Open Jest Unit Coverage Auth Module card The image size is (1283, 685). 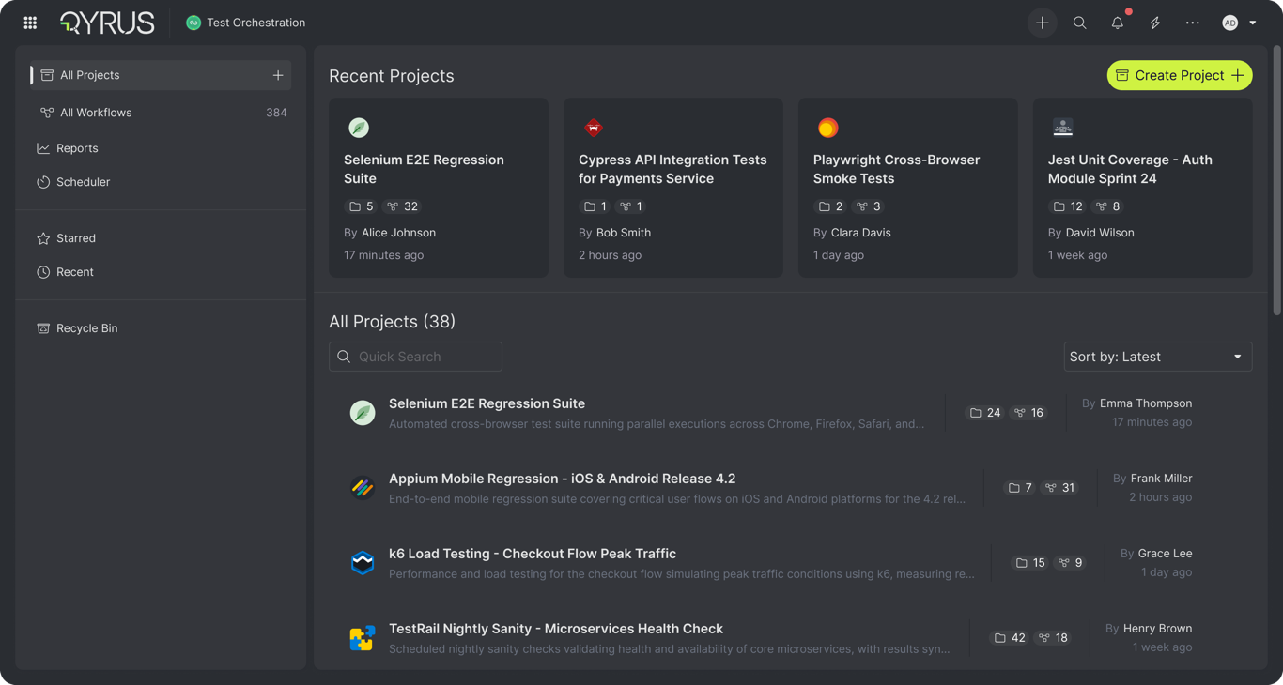(1143, 188)
